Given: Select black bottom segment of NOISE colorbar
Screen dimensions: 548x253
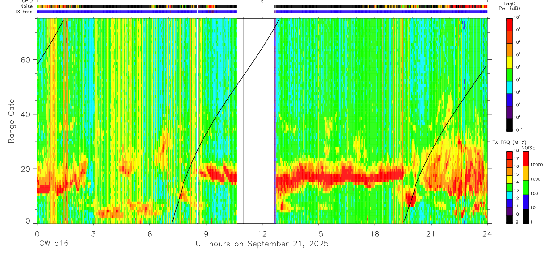Looking at the screenshot, I should (525, 216).
